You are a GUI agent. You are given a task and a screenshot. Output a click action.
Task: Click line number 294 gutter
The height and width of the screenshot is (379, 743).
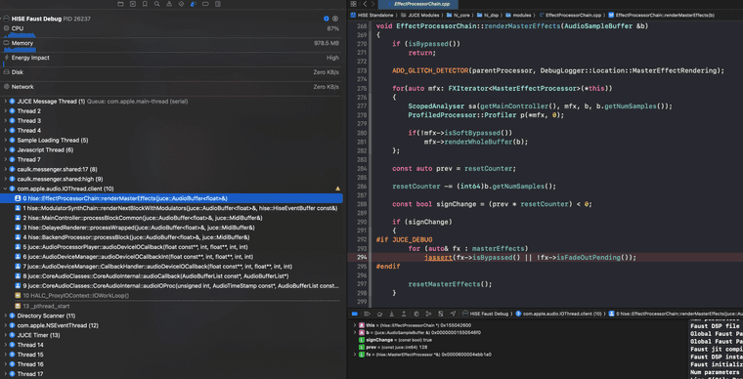pos(362,258)
